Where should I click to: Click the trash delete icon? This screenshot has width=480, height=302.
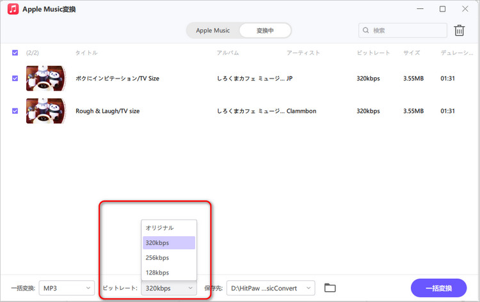click(459, 30)
